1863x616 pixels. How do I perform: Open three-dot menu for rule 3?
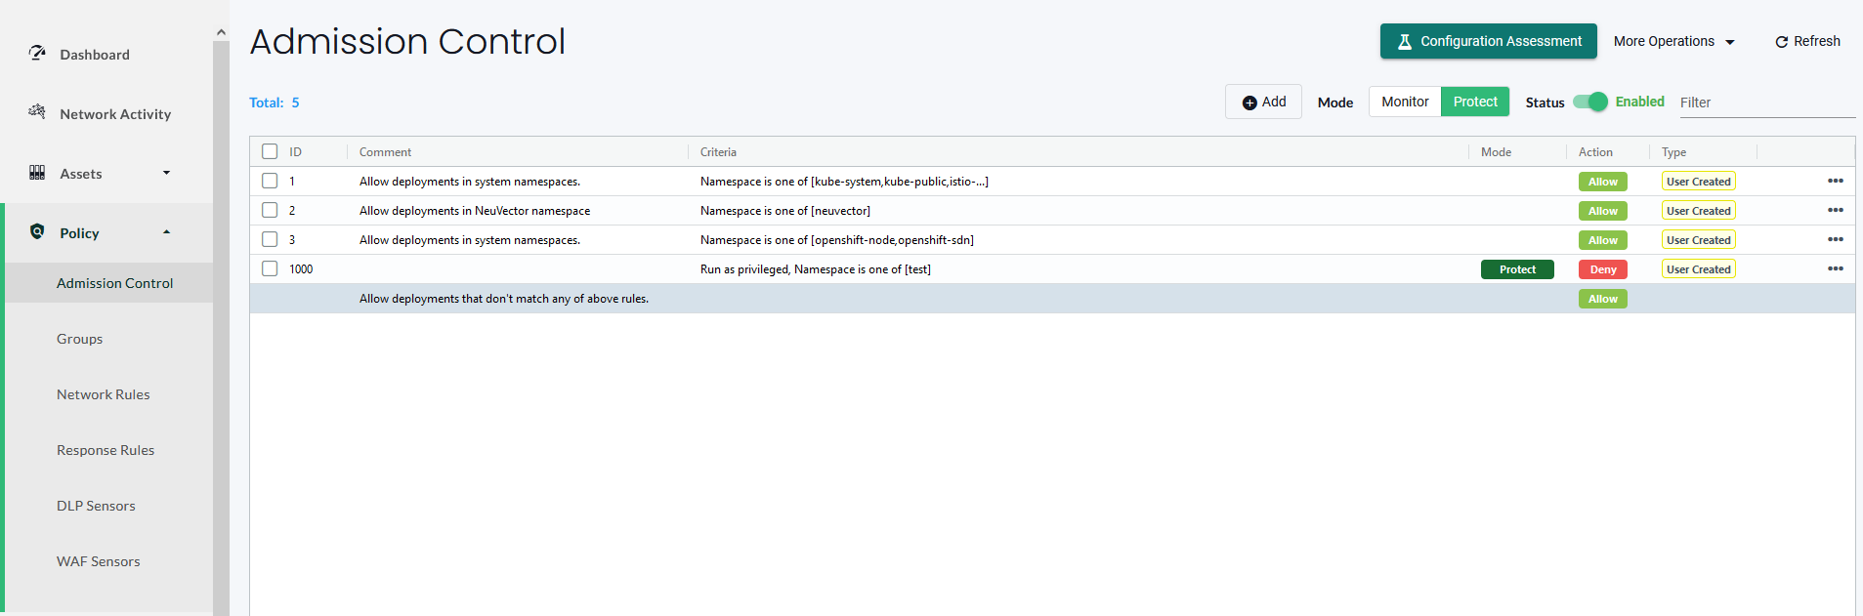coord(1836,239)
